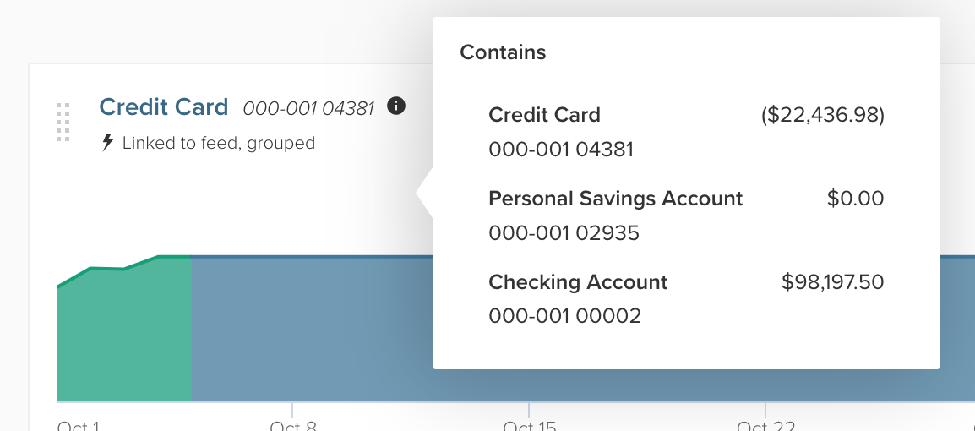
Task: Click the info icon beside account number
Action: tap(396, 106)
